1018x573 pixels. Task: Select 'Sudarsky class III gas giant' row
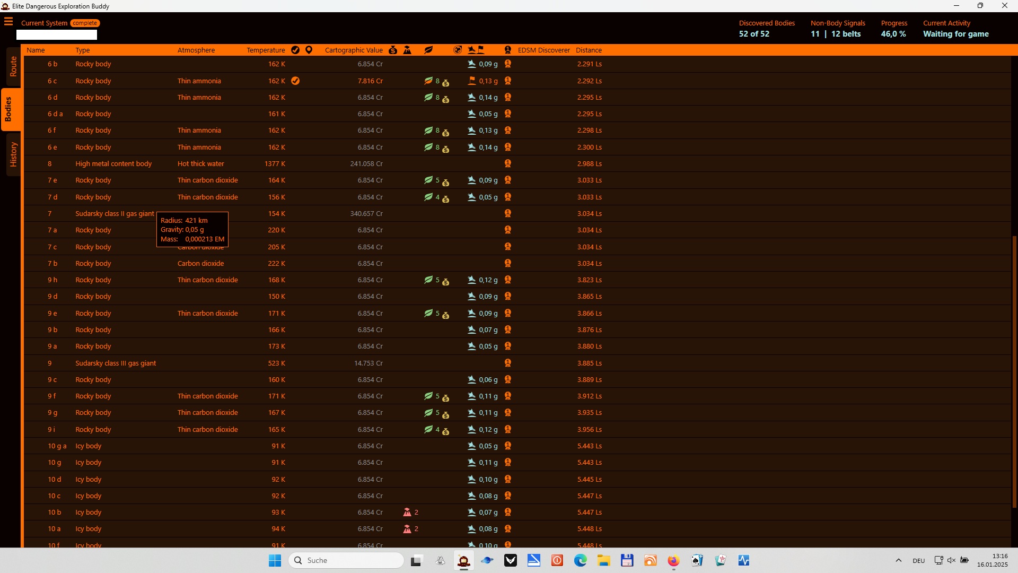(517, 363)
